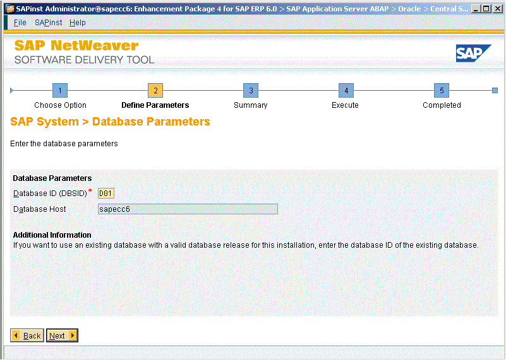This screenshot has width=506, height=360.
Task: Open the Help menu
Action: coord(78,23)
